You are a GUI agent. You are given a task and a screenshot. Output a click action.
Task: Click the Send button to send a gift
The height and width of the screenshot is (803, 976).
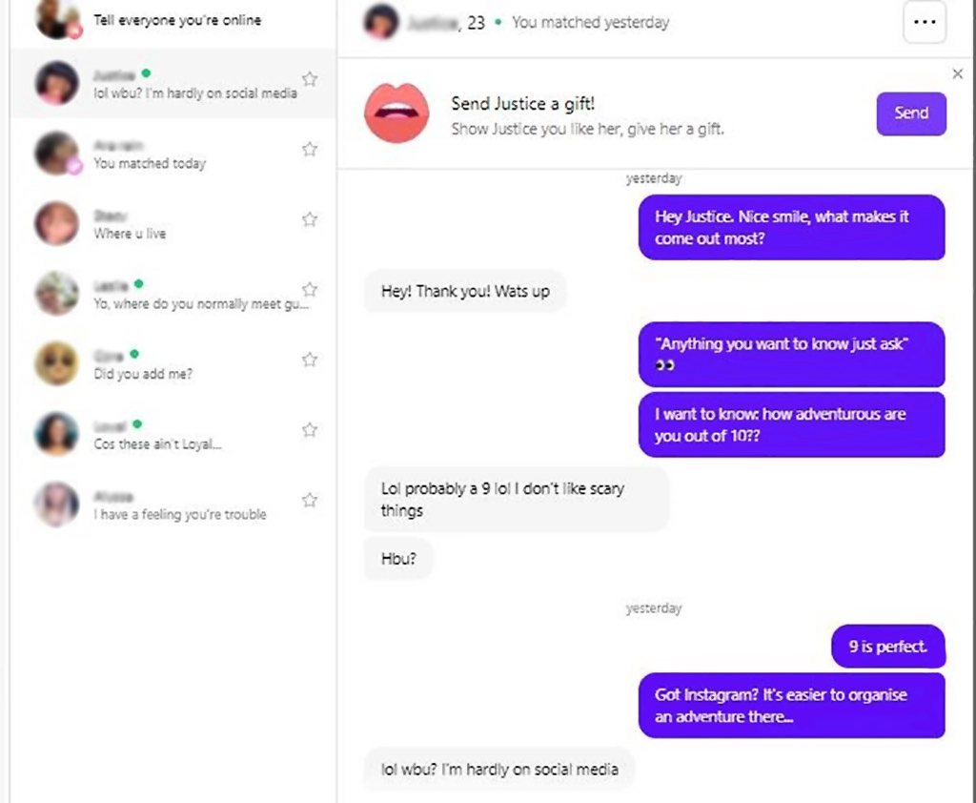910,113
